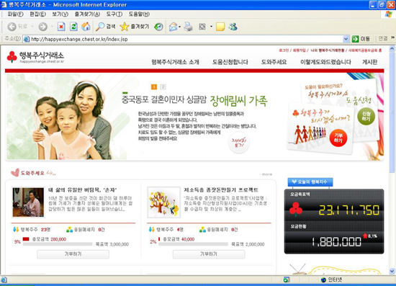Refresh the page with green arrows icon
The width and height of the screenshot is (396, 286).
coord(73,27)
